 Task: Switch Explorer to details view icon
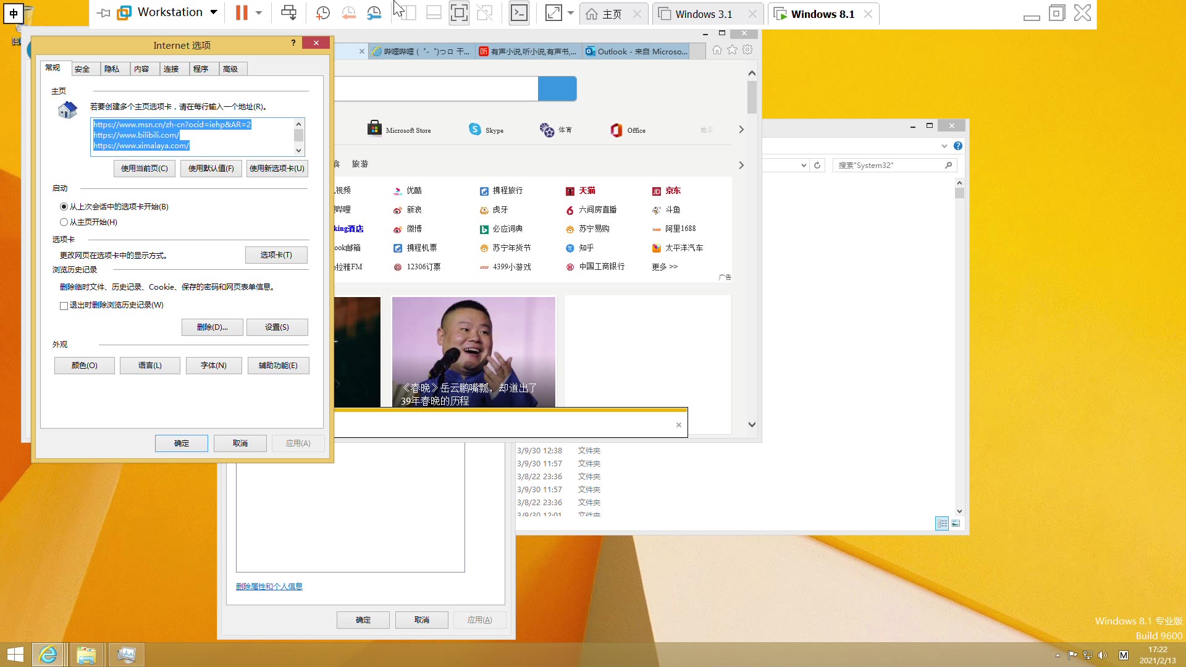(942, 524)
